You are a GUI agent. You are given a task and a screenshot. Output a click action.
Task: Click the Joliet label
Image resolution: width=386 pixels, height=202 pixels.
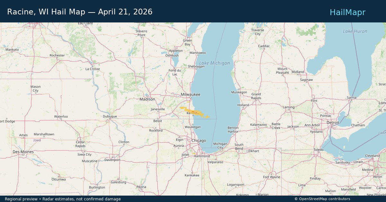pyautogui.click(x=186, y=154)
